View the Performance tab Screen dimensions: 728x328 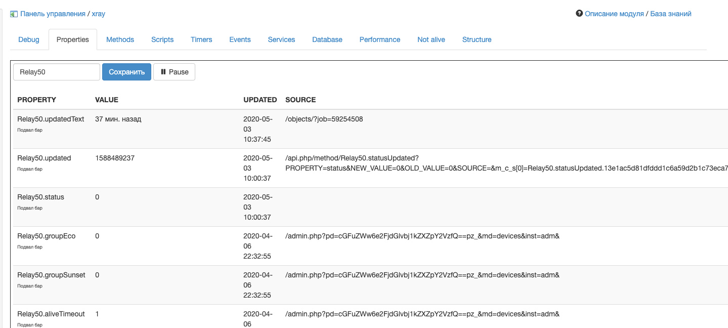pyautogui.click(x=380, y=39)
